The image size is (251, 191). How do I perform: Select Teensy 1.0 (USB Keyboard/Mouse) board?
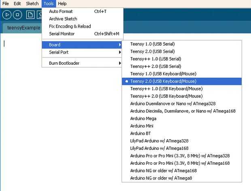pyautogui.click(x=182, y=74)
